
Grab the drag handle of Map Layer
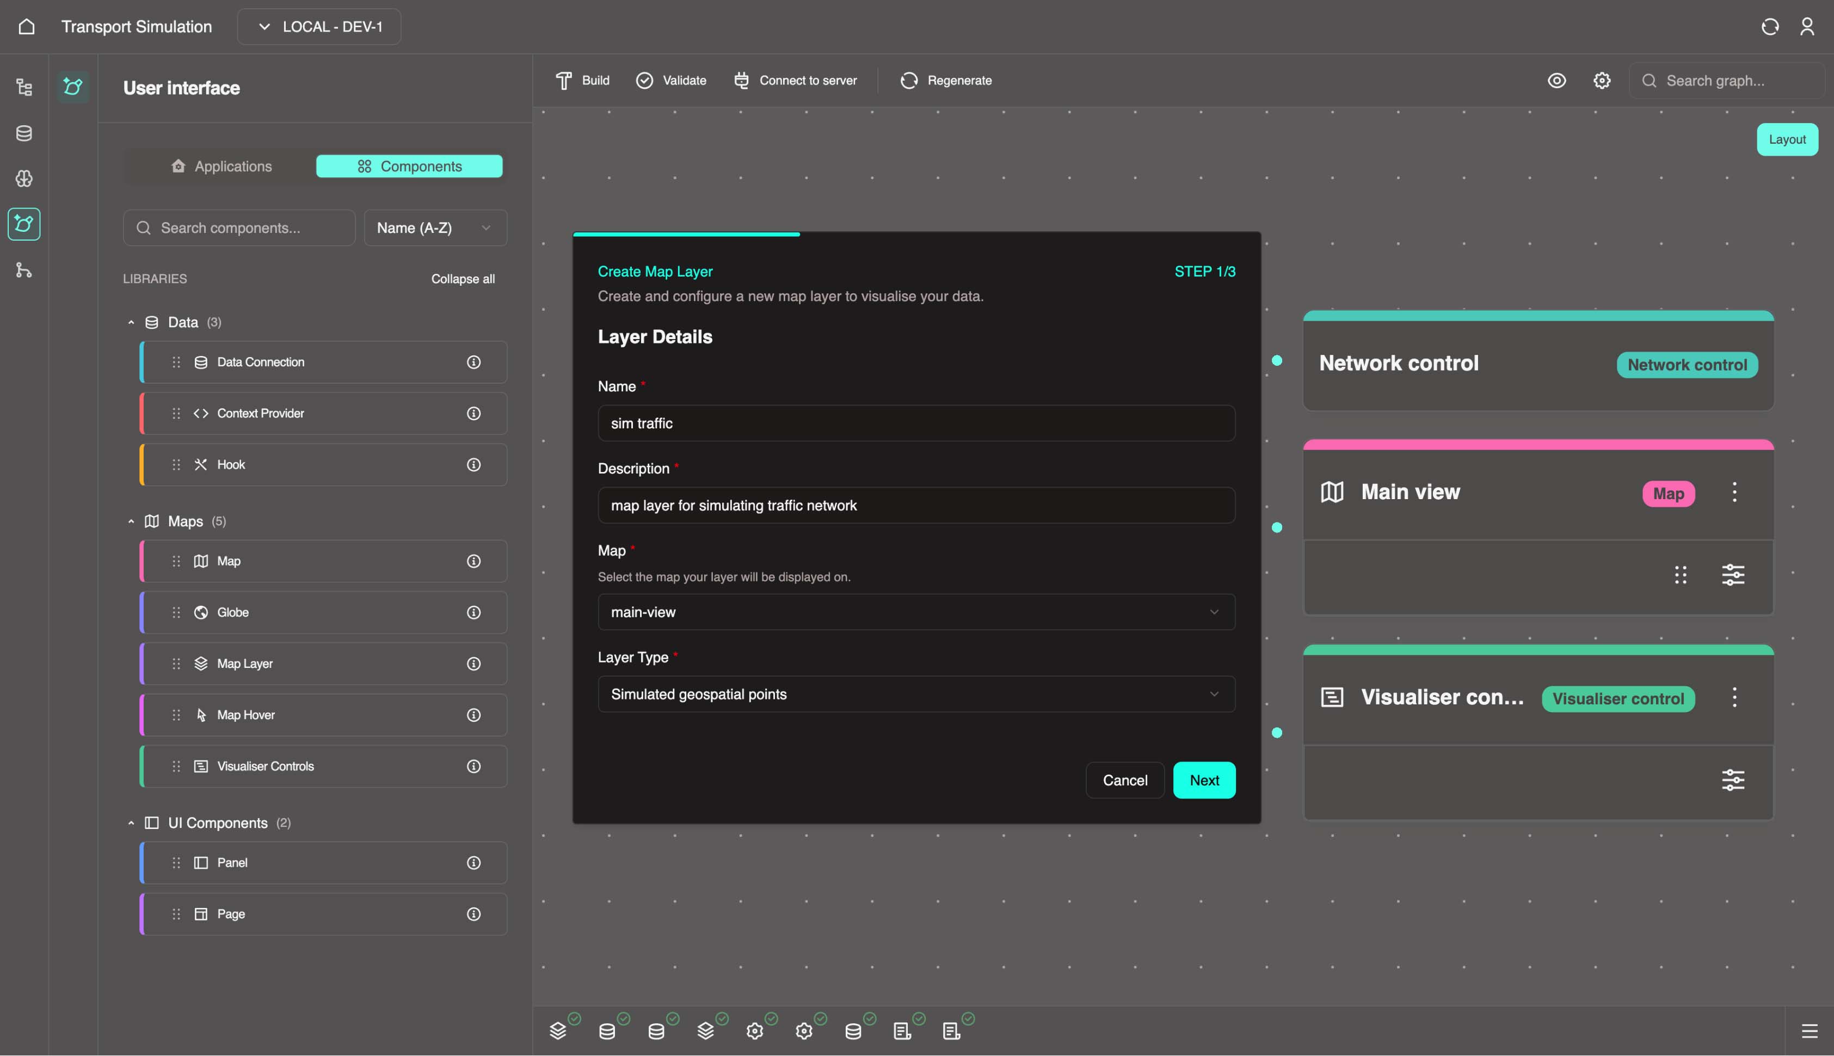click(x=176, y=664)
